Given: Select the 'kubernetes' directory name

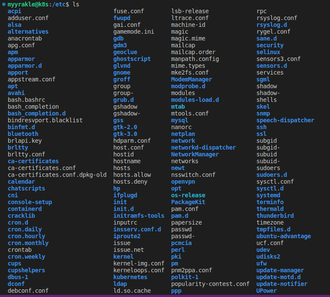Looking at the screenshot, I should (130, 277).
